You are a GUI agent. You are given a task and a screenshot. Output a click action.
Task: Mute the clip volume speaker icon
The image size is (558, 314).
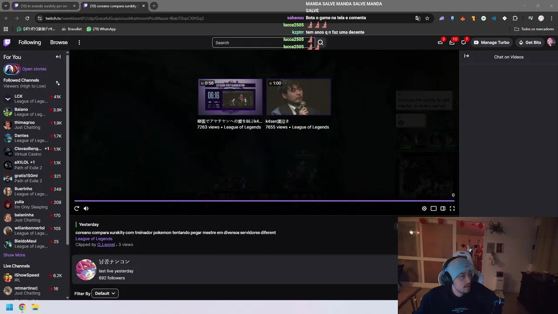coord(86,208)
